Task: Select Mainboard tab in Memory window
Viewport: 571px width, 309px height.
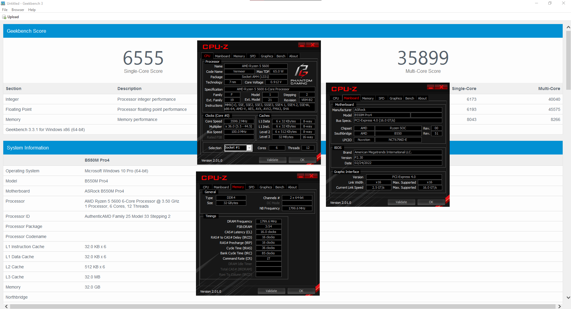Action: (221, 187)
